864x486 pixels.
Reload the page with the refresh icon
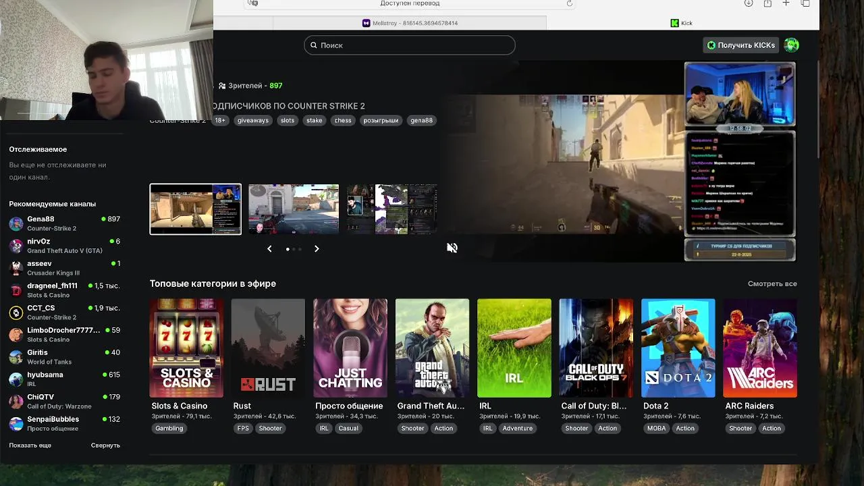point(569,3)
